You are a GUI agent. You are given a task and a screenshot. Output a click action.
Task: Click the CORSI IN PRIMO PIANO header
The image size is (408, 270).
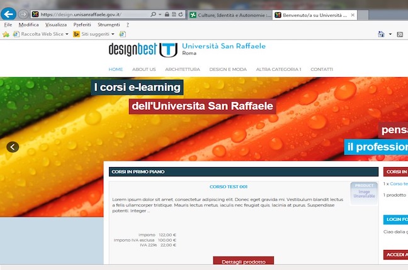pyautogui.click(x=244, y=172)
